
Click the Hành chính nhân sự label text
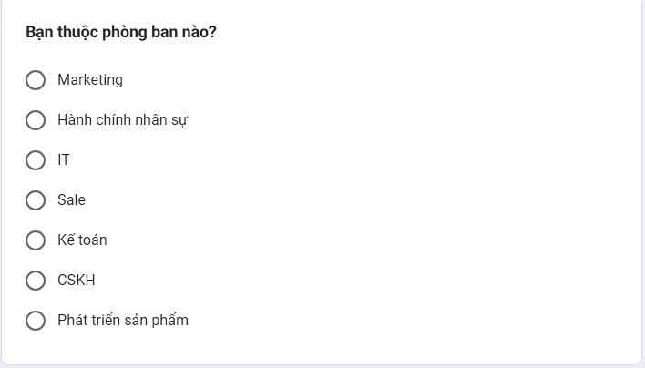pos(123,120)
